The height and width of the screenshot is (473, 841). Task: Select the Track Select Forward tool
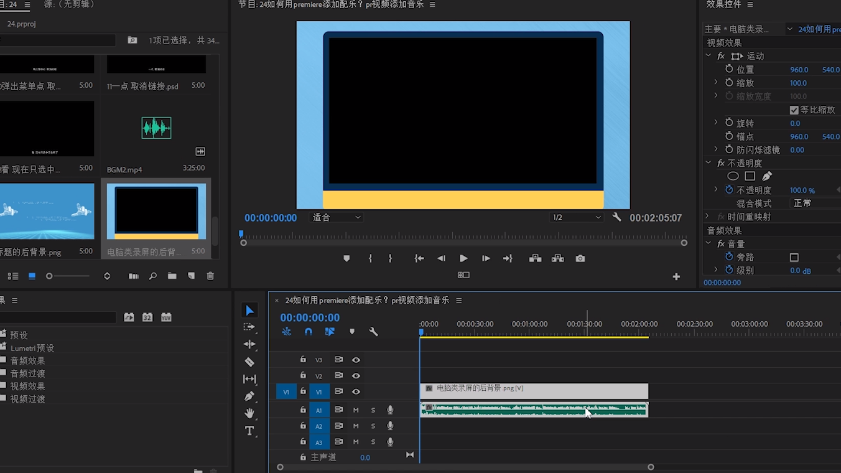pos(249,327)
